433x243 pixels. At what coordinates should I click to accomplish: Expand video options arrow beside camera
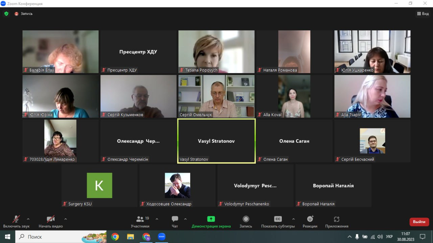(66, 219)
